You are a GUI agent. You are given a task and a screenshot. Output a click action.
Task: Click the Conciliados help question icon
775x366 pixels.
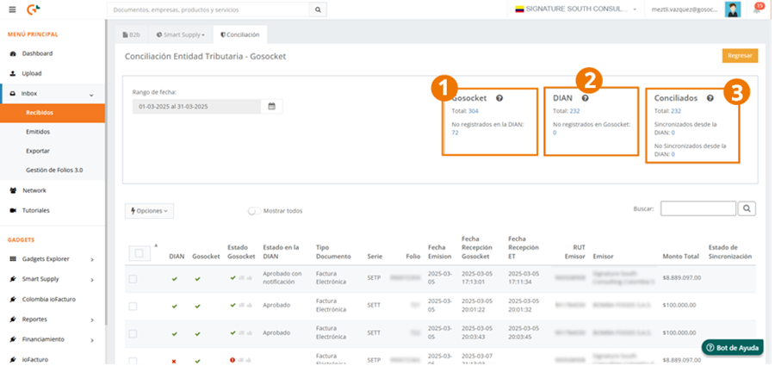click(x=710, y=98)
